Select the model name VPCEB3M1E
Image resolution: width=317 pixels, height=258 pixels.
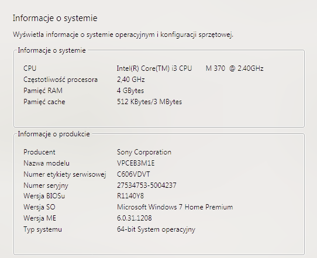(136, 163)
